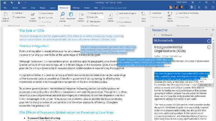Click Insert Caption icon

(111, 17)
